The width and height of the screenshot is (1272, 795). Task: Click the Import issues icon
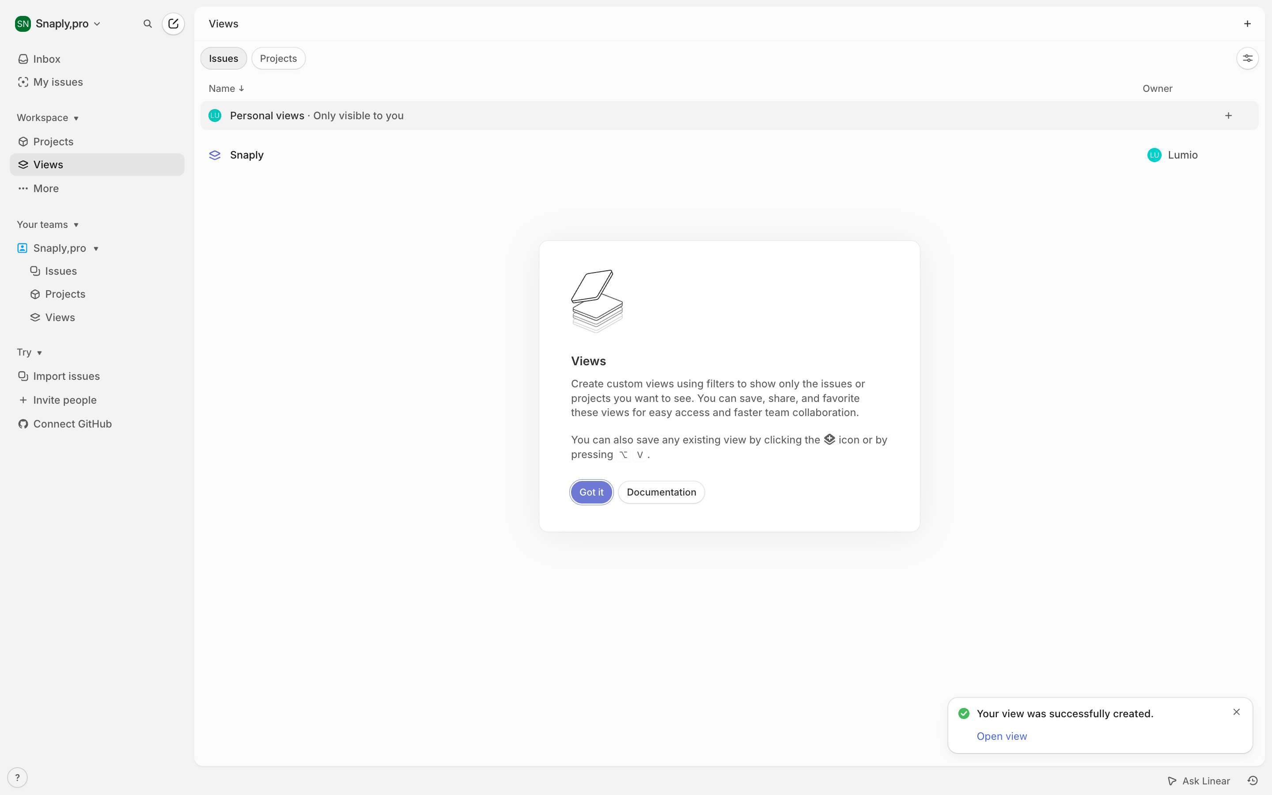coord(23,376)
